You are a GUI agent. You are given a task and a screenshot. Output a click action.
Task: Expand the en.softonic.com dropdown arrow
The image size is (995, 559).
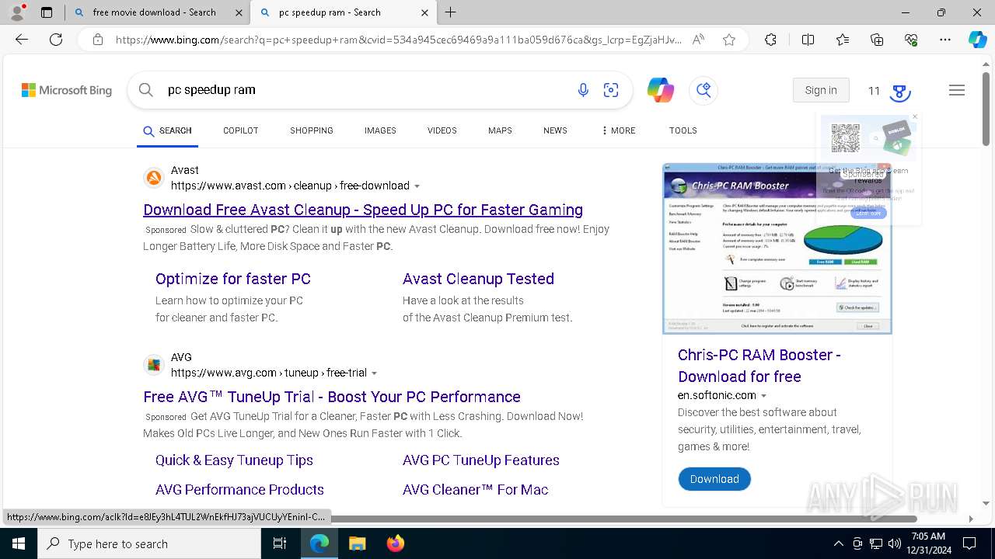coord(763,396)
